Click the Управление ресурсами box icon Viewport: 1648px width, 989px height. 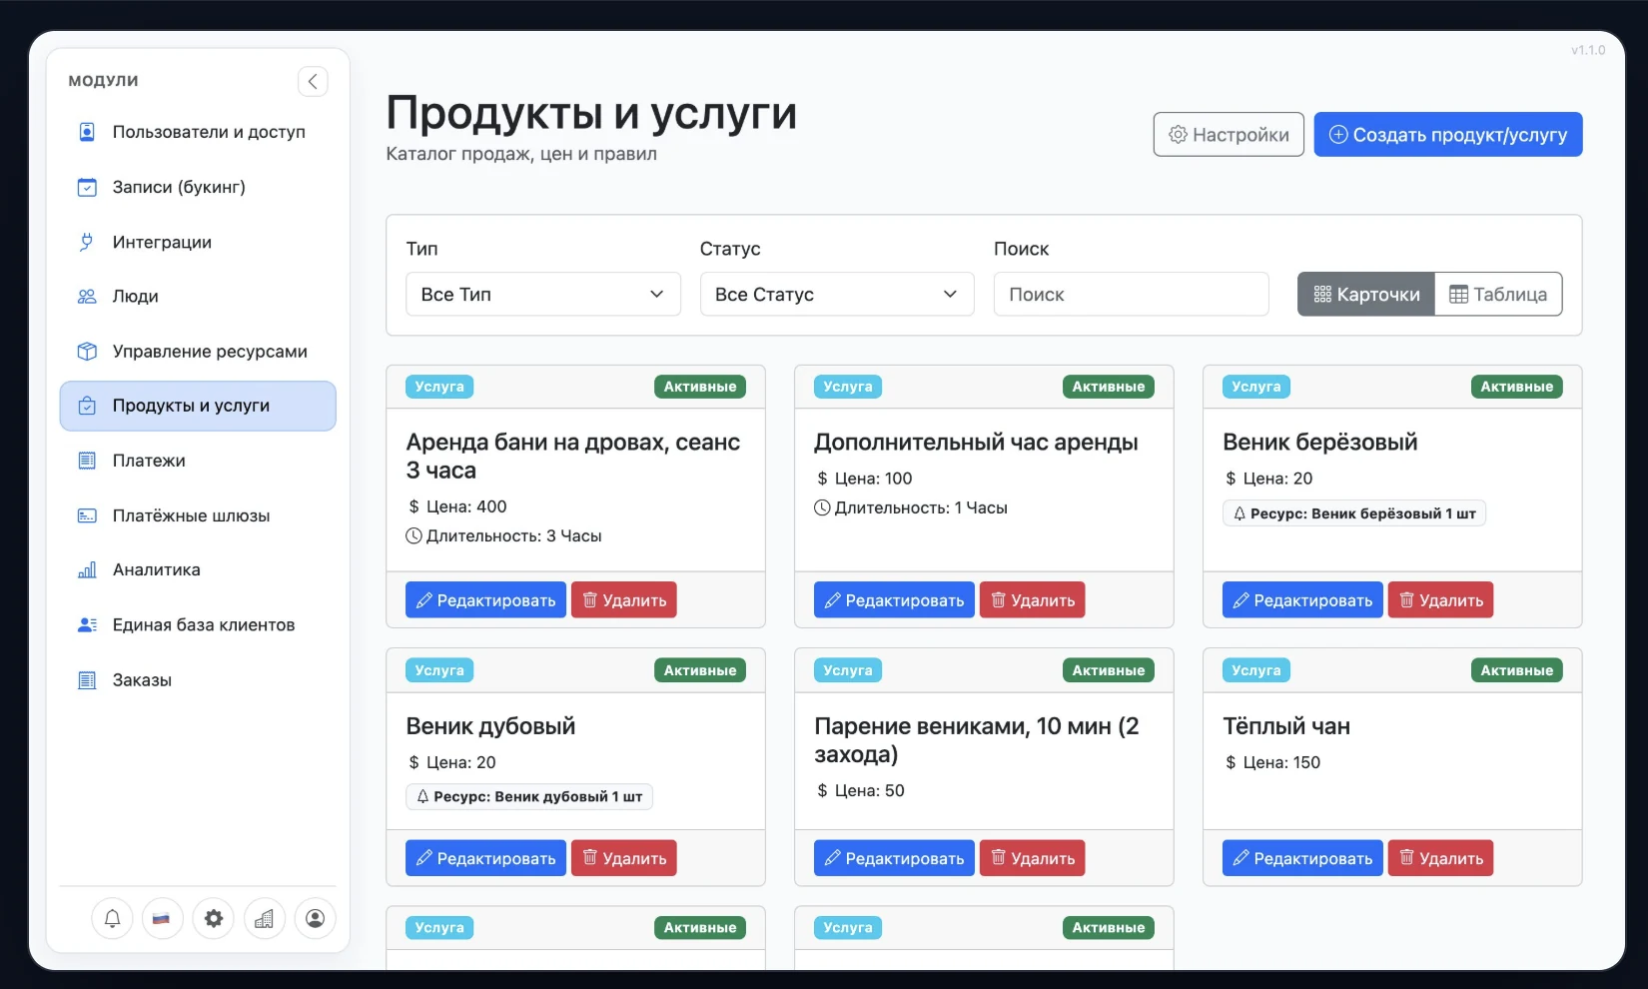(87, 352)
